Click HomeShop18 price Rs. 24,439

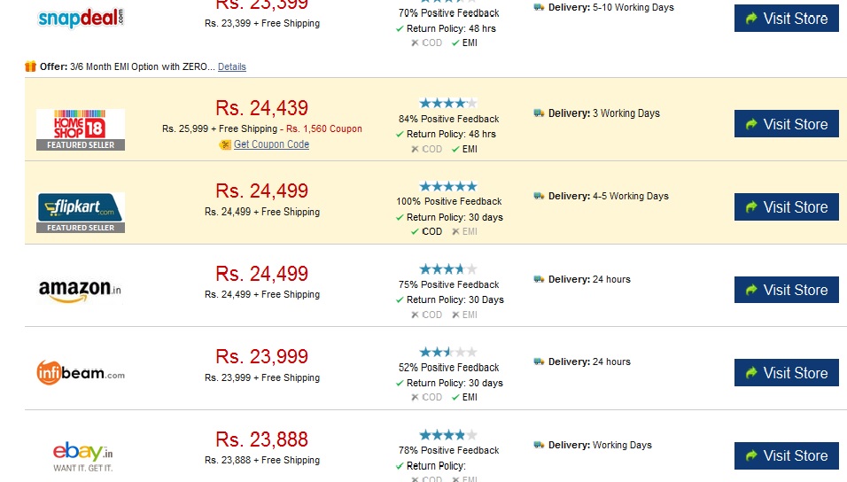(262, 107)
